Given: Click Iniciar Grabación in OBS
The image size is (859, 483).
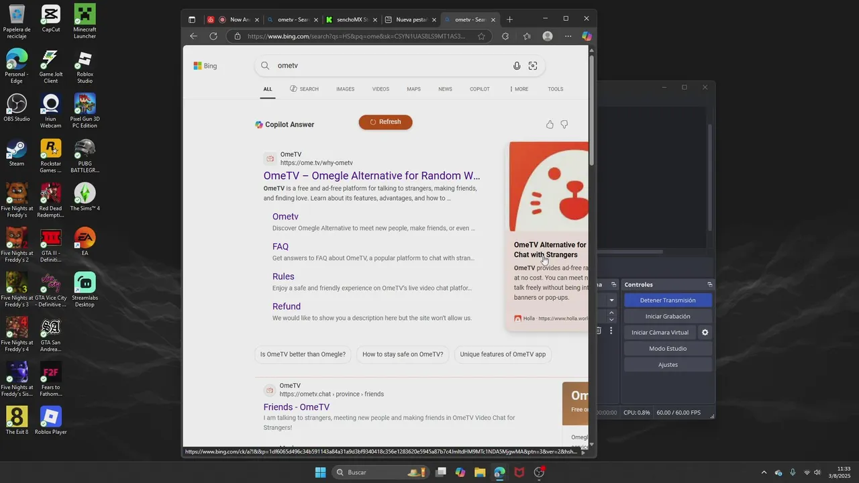Looking at the screenshot, I should 668,317.
